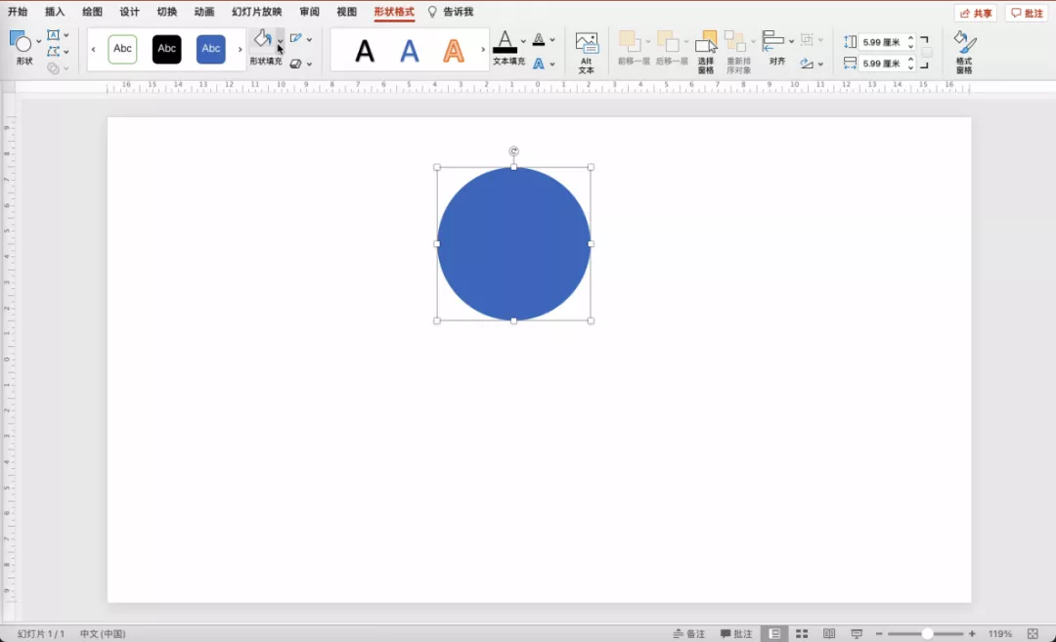The width and height of the screenshot is (1056, 642).
Task: Select the blue circle shape on slide
Action: pyautogui.click(x=514, y=243)
